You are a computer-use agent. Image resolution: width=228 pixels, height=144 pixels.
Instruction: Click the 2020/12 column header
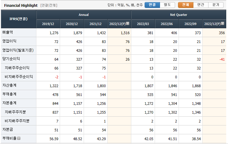click(72, 24)
